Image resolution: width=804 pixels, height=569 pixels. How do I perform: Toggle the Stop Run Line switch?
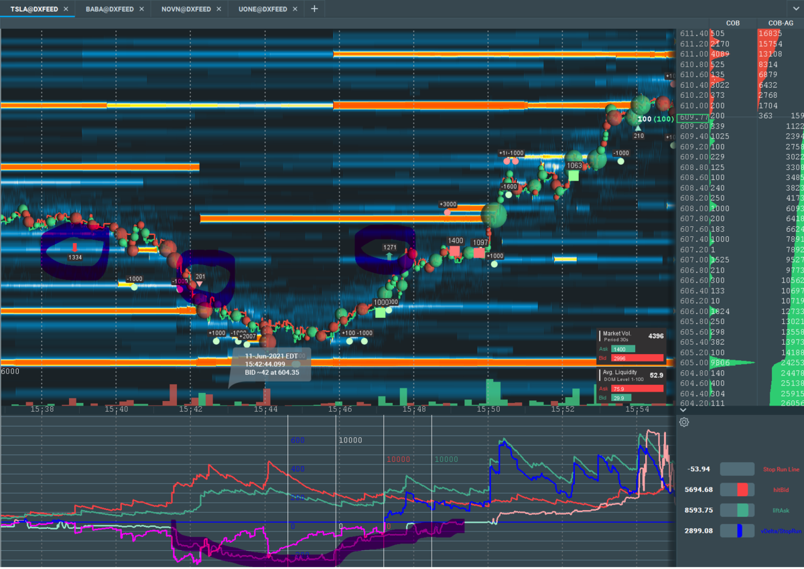click(x=737, y=469)
